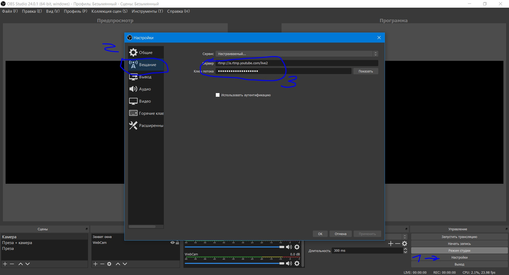This screenshot has height=275, width=509.
Task: Click the Ключ потока field
Action: coord(283,71)
